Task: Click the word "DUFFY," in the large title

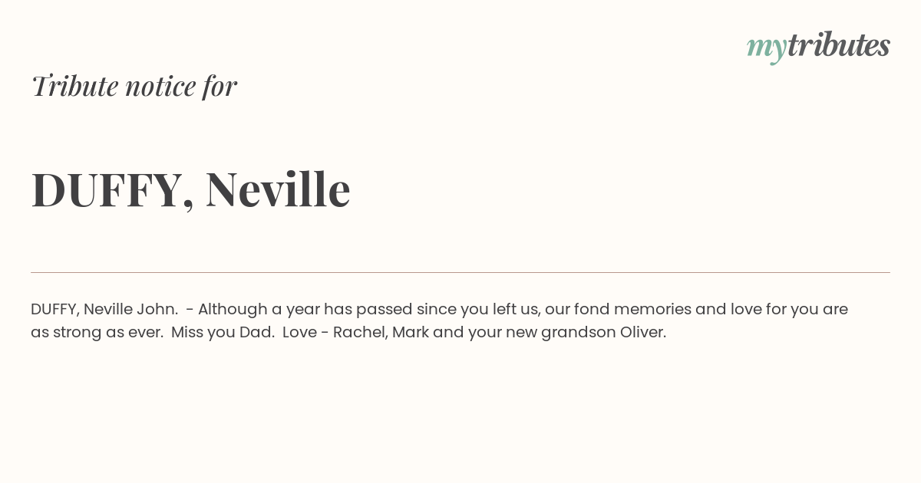Action: coord(112,191)
